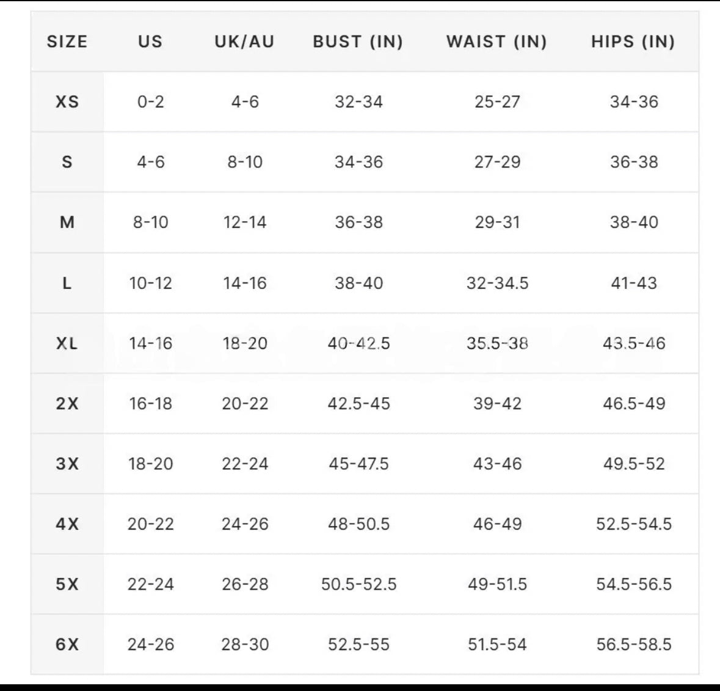720x691 pixels.
Task: Click hips value 56.5-58.5 in 6X row
Action: point(634,645)
